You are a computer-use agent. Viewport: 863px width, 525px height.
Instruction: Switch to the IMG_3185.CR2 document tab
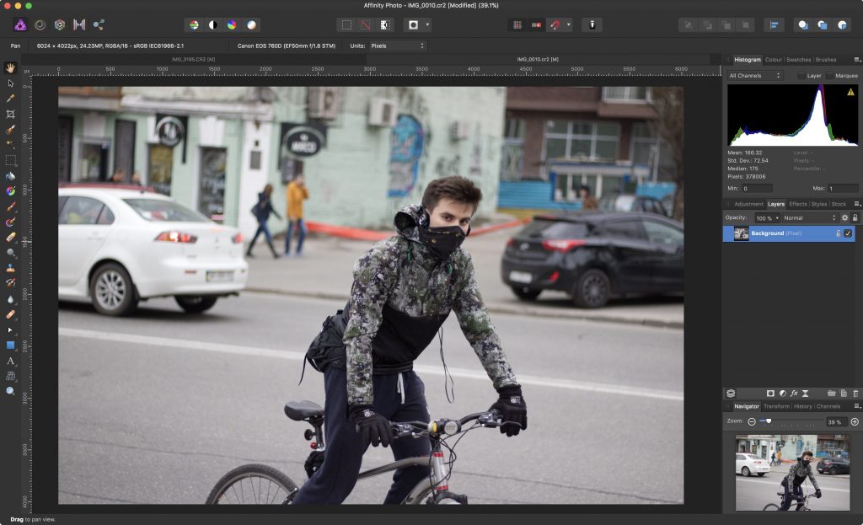(193, 60)
